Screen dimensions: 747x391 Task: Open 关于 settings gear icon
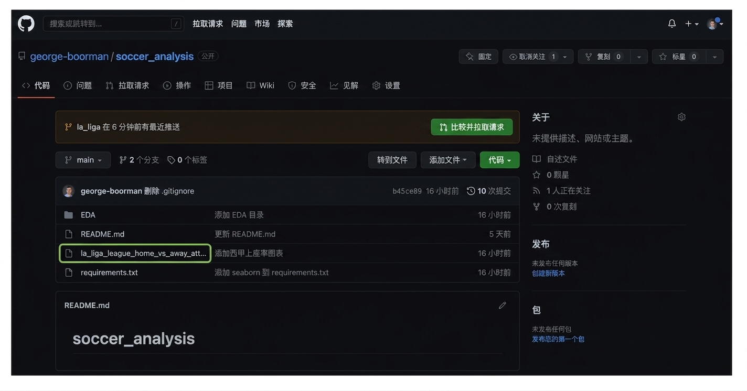coord(681,117)
